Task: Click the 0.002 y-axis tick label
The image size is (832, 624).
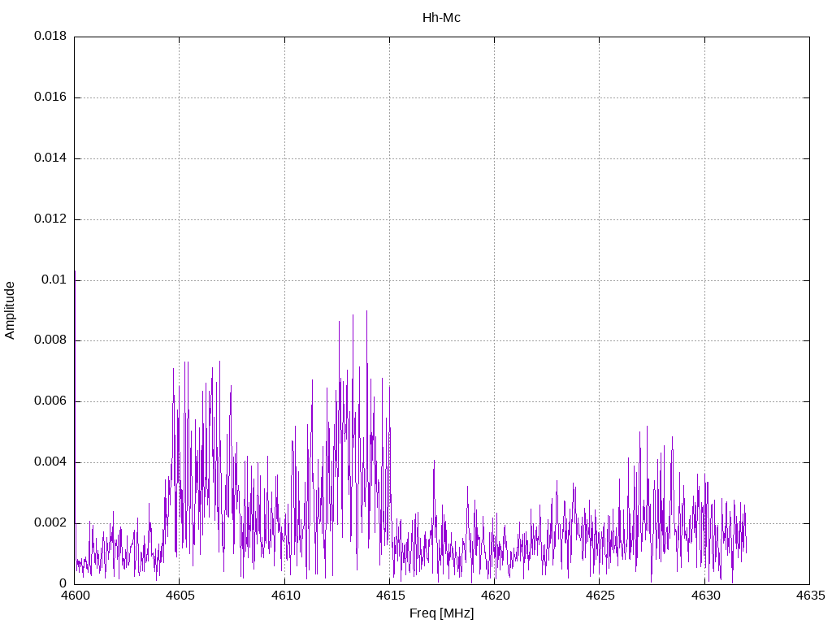Action: [x=50, y=523]
